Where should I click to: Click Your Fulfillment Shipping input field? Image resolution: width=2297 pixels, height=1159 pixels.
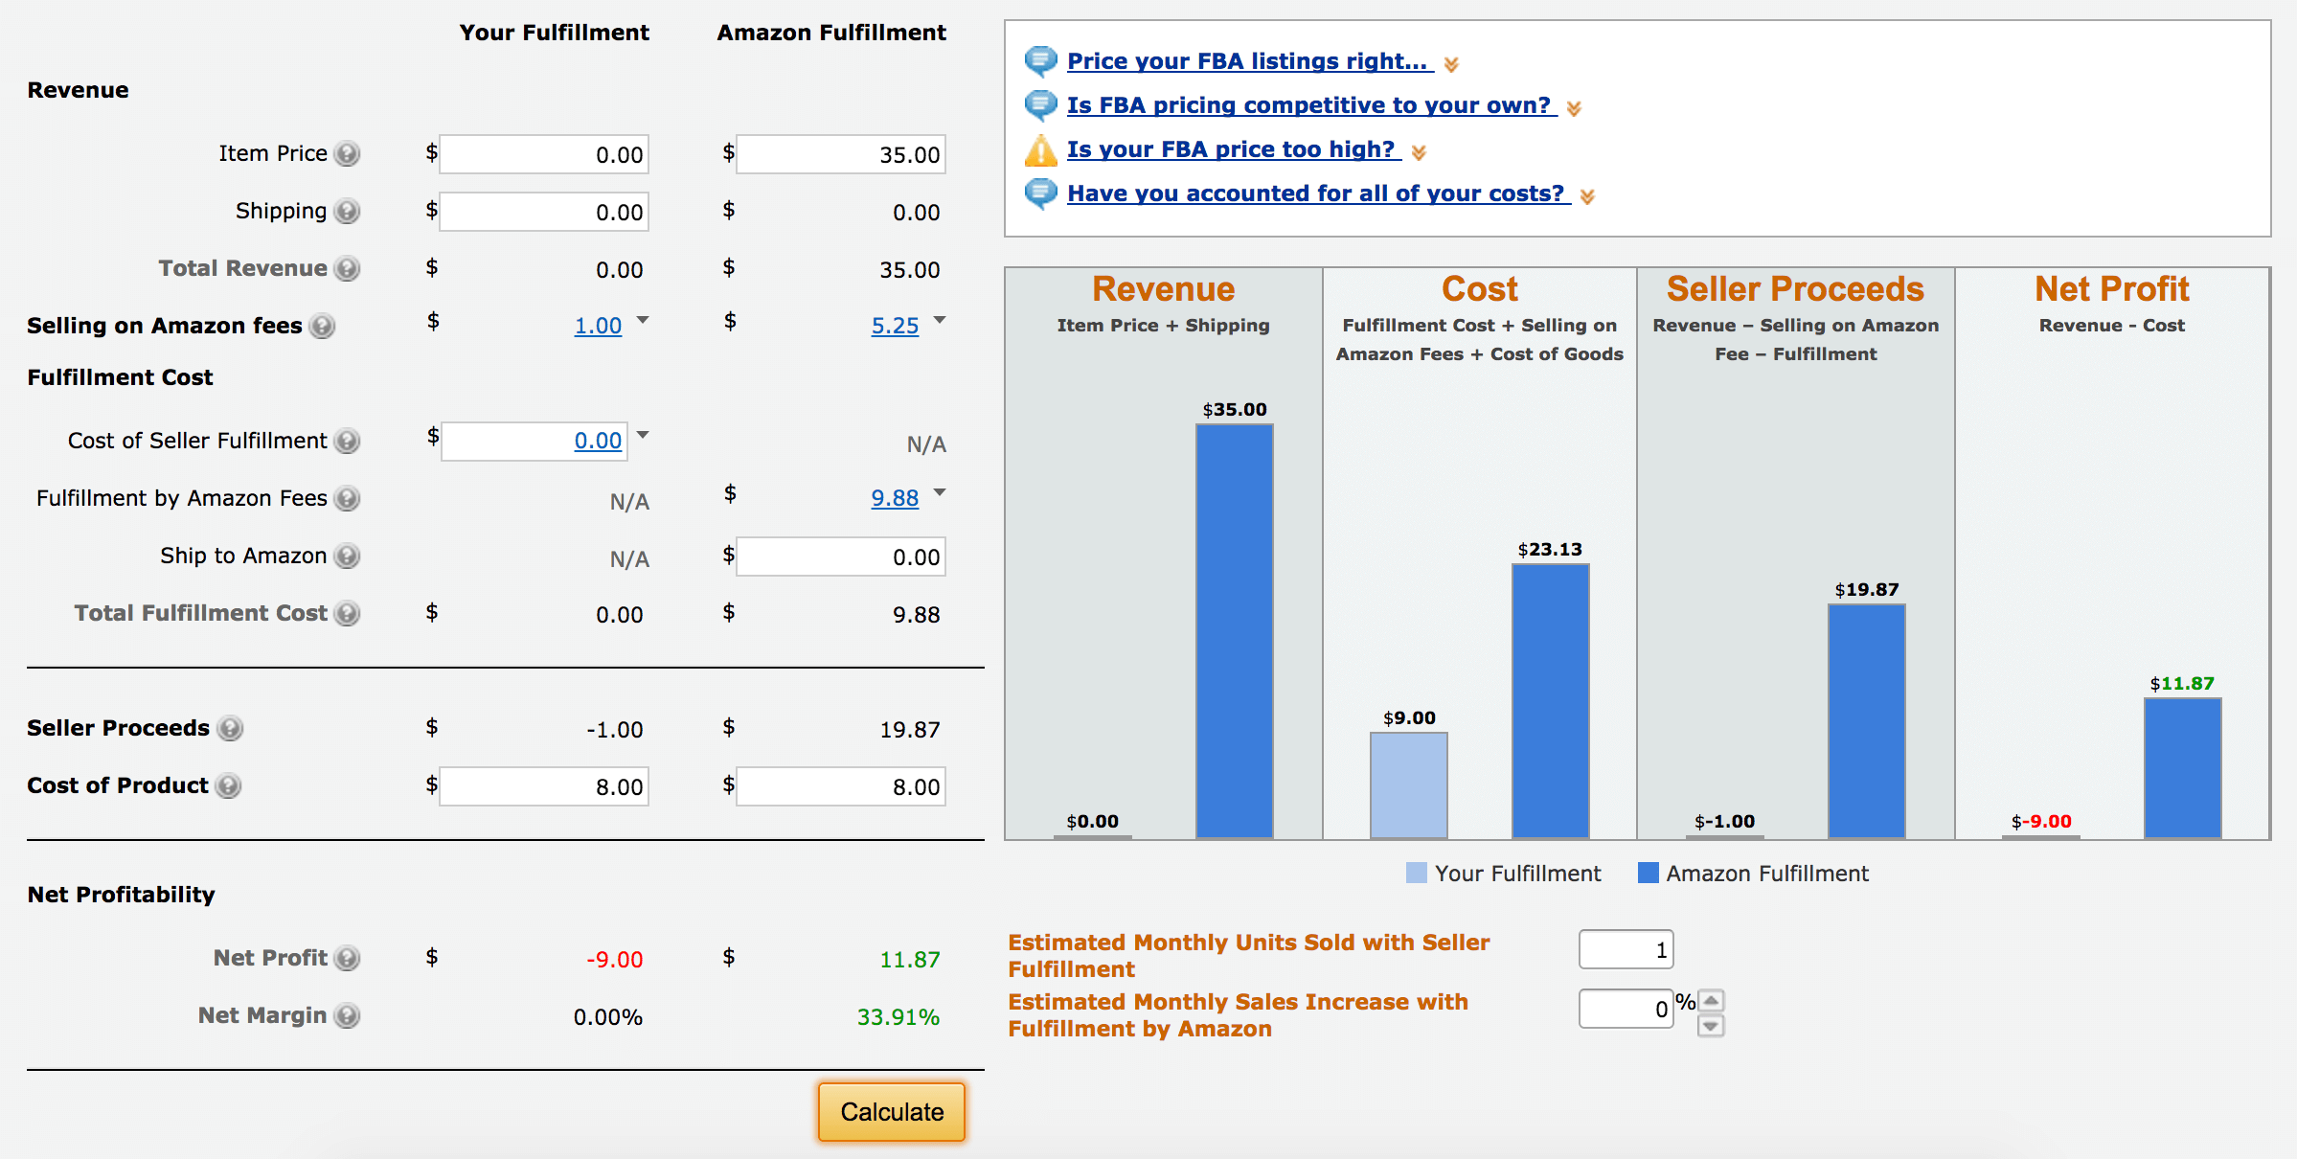tap(544, 212)
